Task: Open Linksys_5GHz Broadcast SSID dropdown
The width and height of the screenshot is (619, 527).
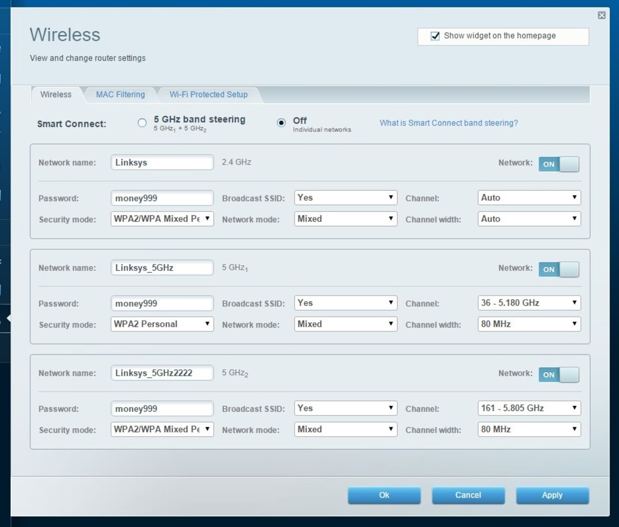Action: 345,303
